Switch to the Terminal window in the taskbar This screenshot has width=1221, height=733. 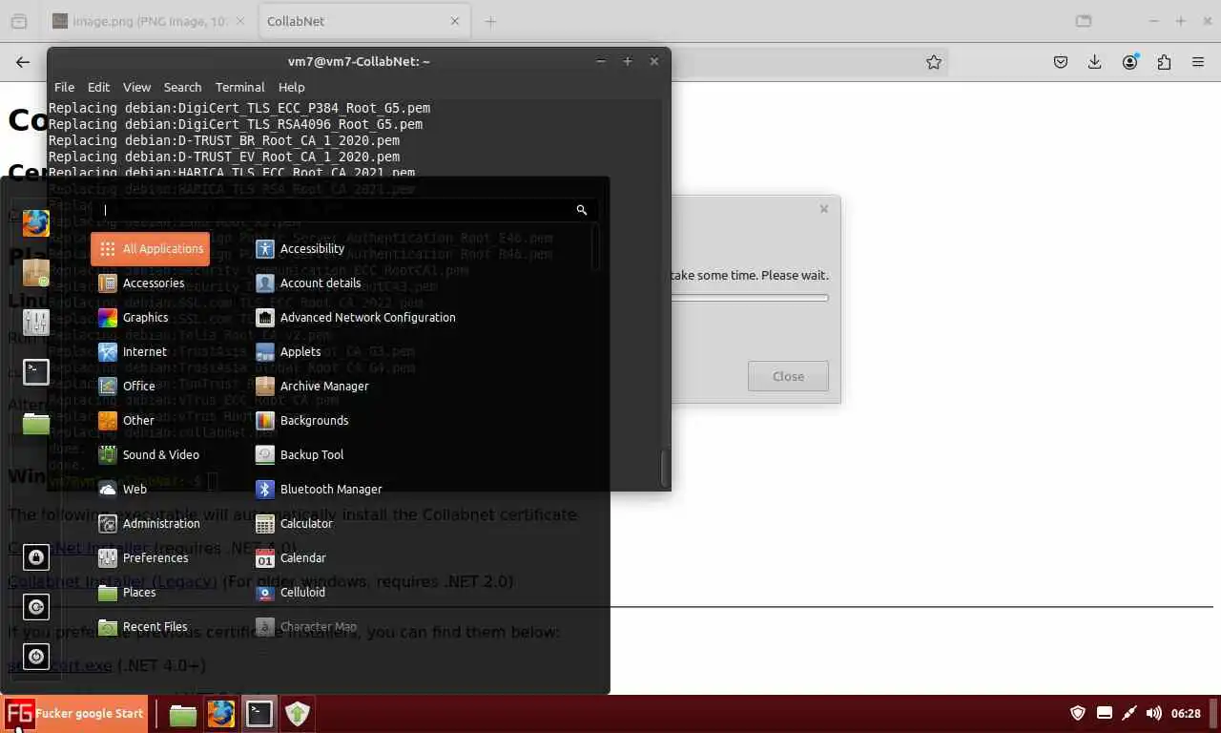tap(259, 714)
